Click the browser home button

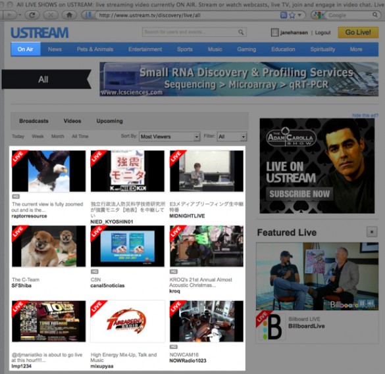click(69, 15)
